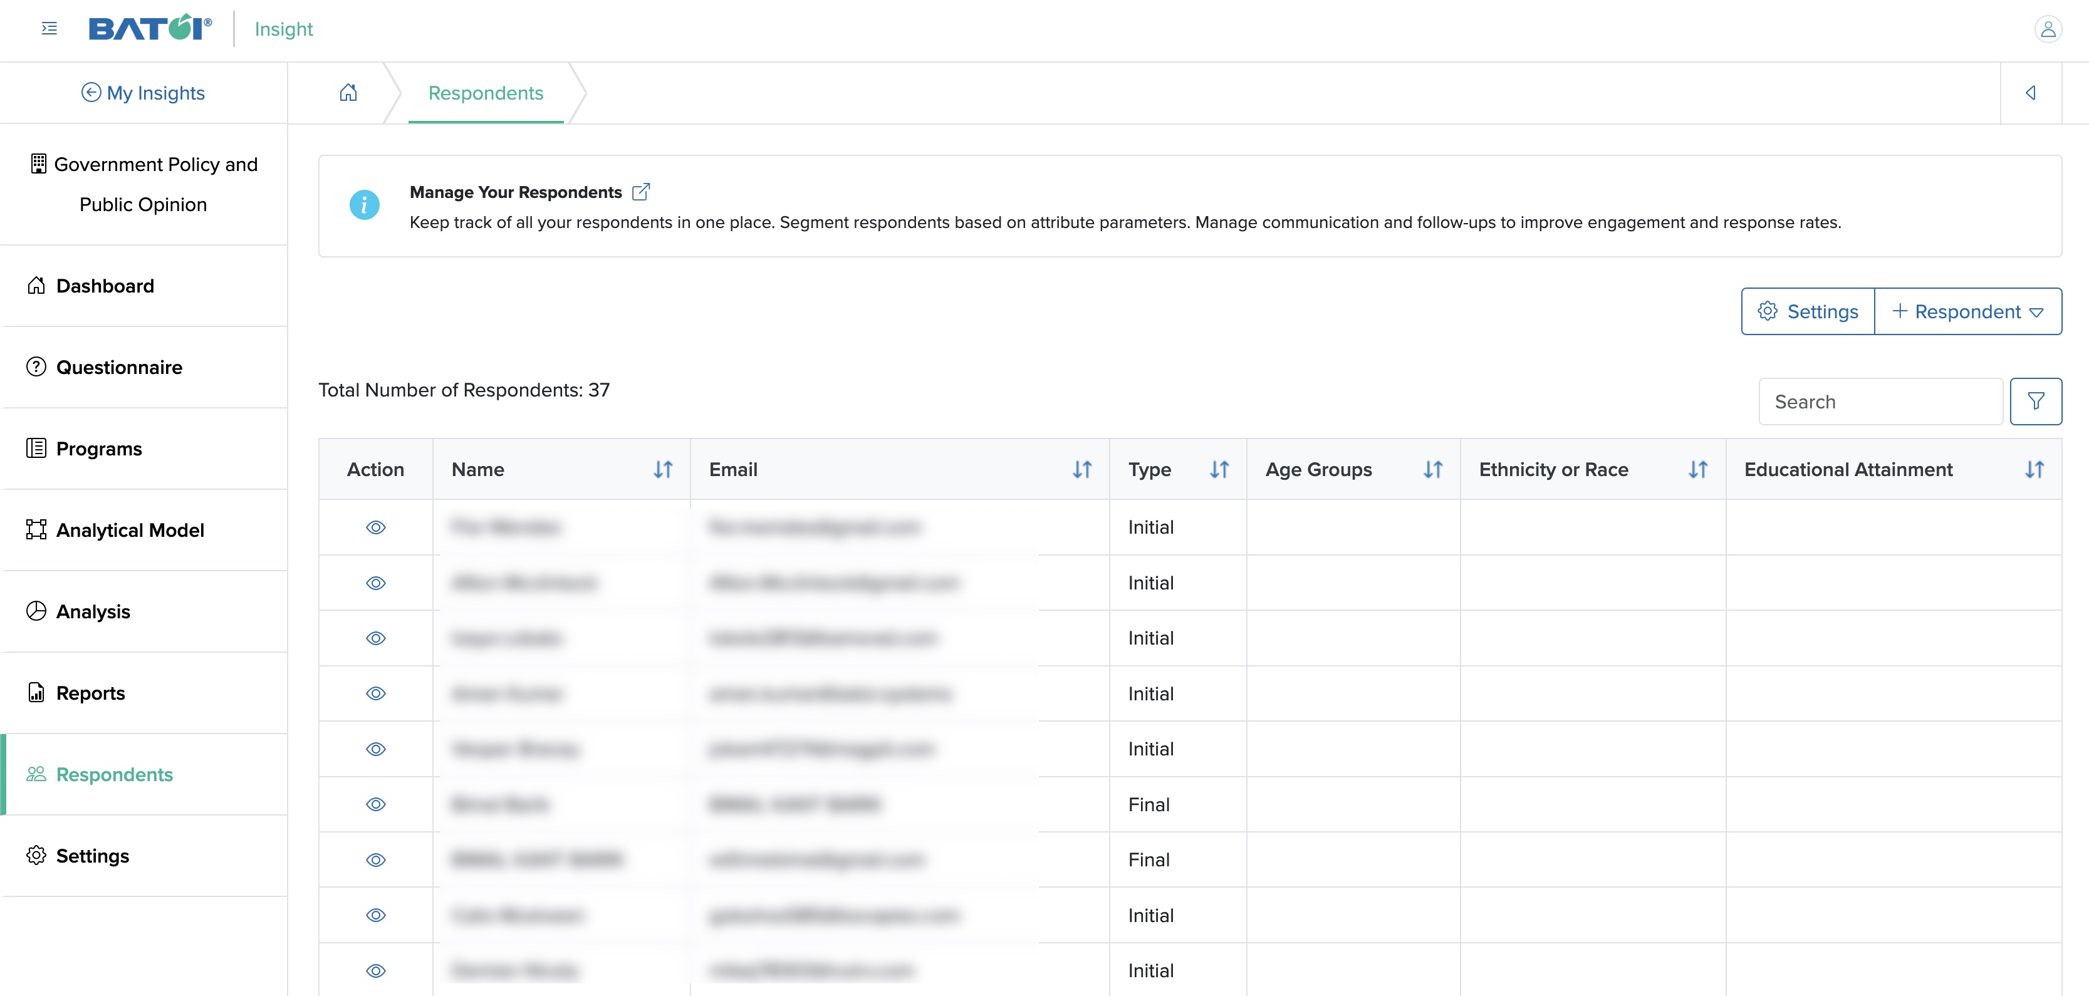Open the Reports menu item
Image resolution: width=2089 pixels, height=996 pixels.
pyautogui.click(x=144, y=693)
